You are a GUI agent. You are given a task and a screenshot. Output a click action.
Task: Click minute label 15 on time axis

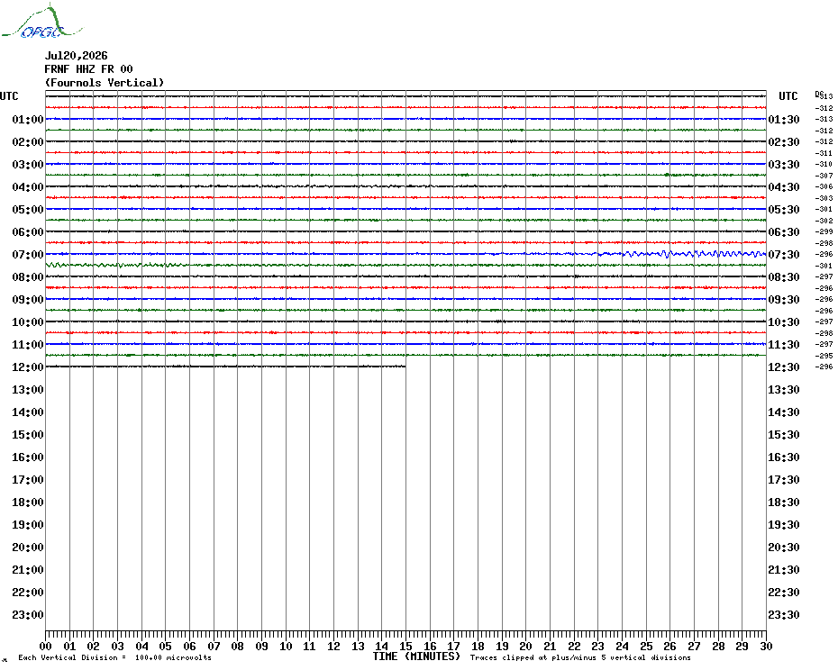tap(405, 646)
